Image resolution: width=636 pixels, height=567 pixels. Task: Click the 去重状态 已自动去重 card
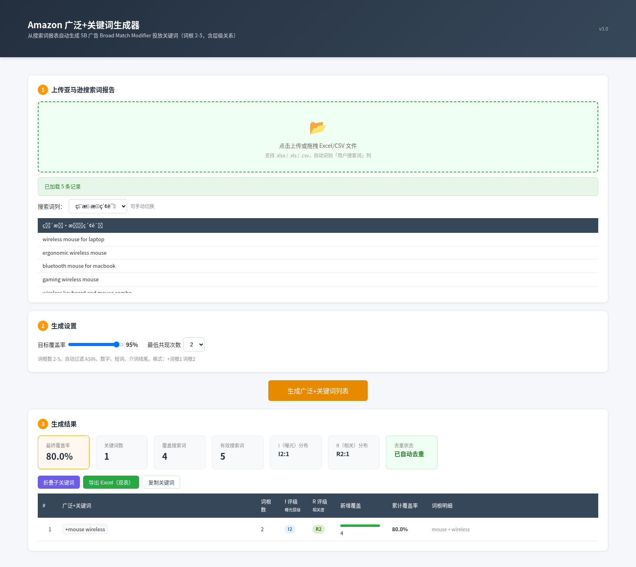412,452
